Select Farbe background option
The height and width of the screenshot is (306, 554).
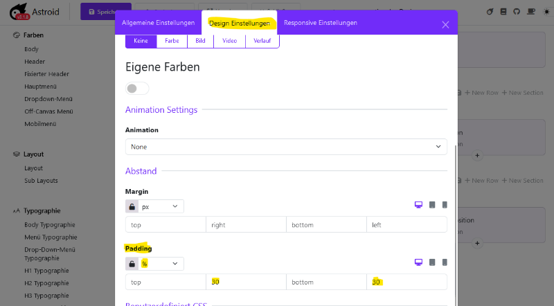point(172,41)
